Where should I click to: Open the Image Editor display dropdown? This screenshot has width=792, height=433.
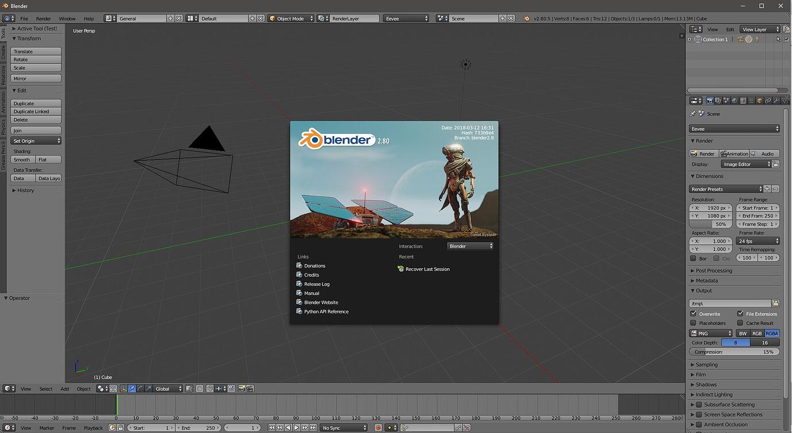point(746,164)
